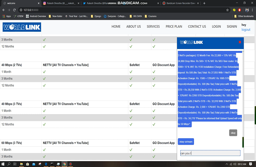
Task: Click the address bar showing 127.0.0.1:8000
Action: click(x=122, y=10)
